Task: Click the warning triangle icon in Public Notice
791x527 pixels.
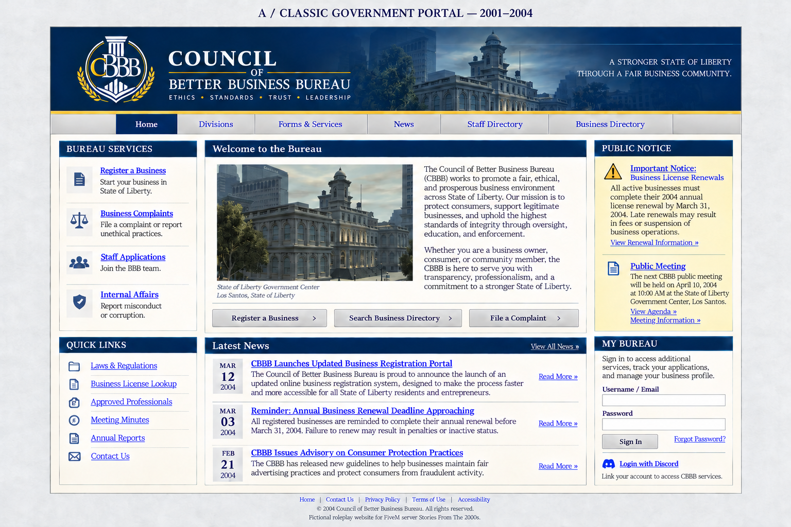Action: [613, 171]
